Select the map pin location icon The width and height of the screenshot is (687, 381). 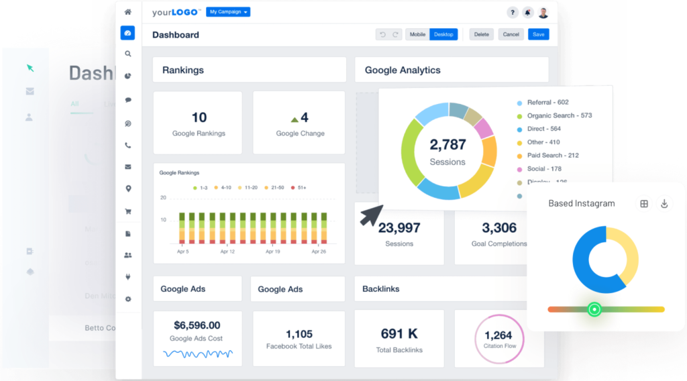[x=128, y=188]
